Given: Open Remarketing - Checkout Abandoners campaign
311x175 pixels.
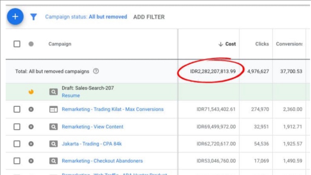Looking at the screenshot, I should point(102,161).
